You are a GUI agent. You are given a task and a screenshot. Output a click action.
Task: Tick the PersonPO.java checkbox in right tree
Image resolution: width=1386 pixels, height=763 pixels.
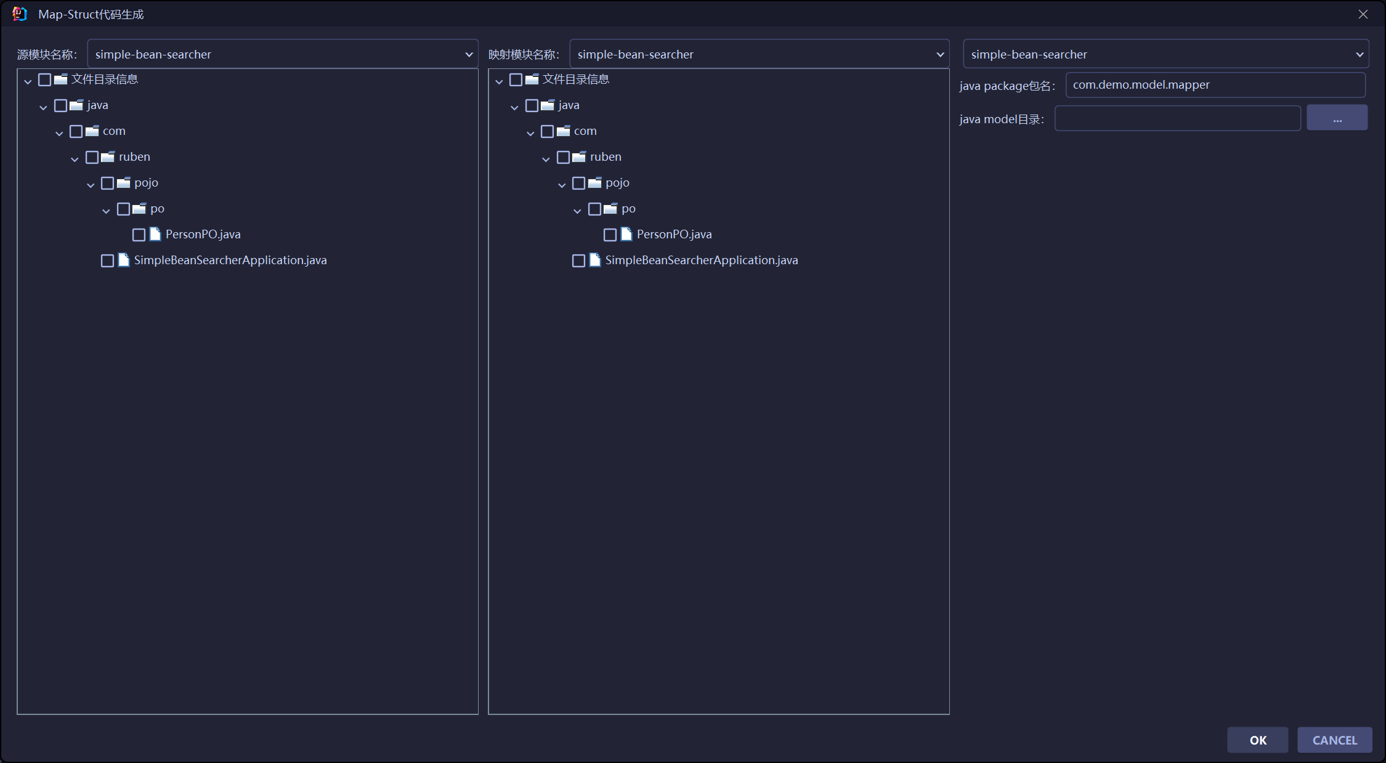coord(610,235)
